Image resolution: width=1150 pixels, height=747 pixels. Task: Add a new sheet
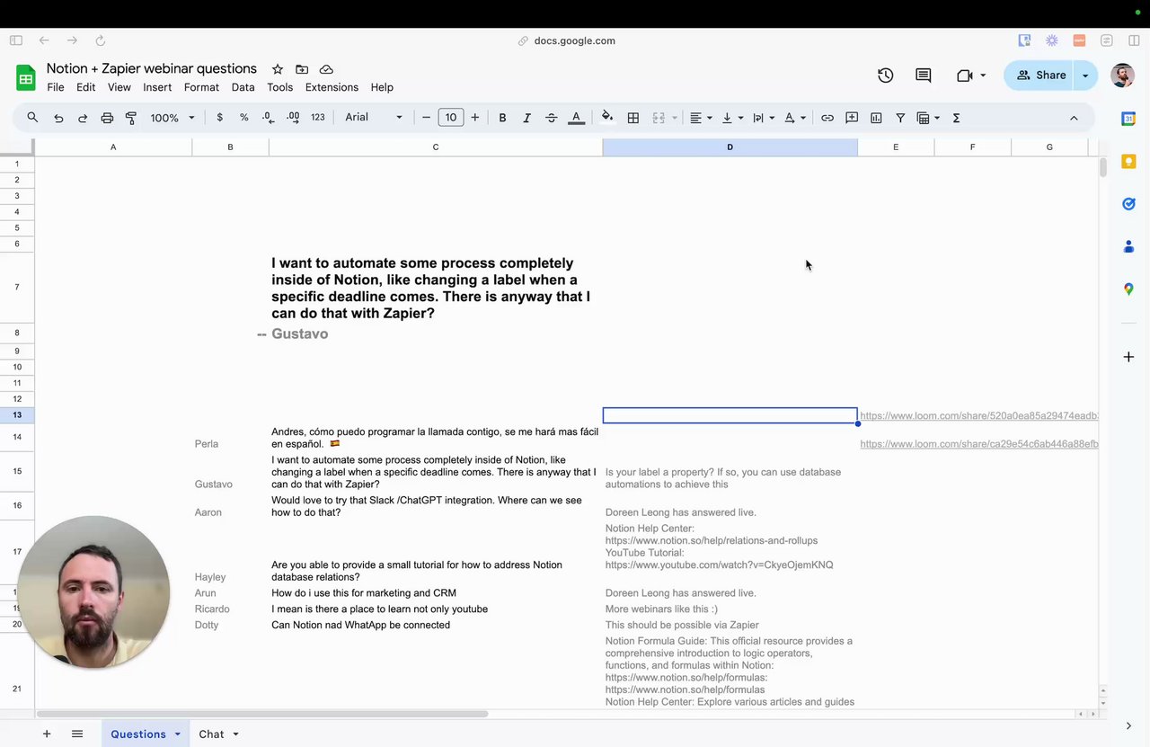tap(47, 734)
